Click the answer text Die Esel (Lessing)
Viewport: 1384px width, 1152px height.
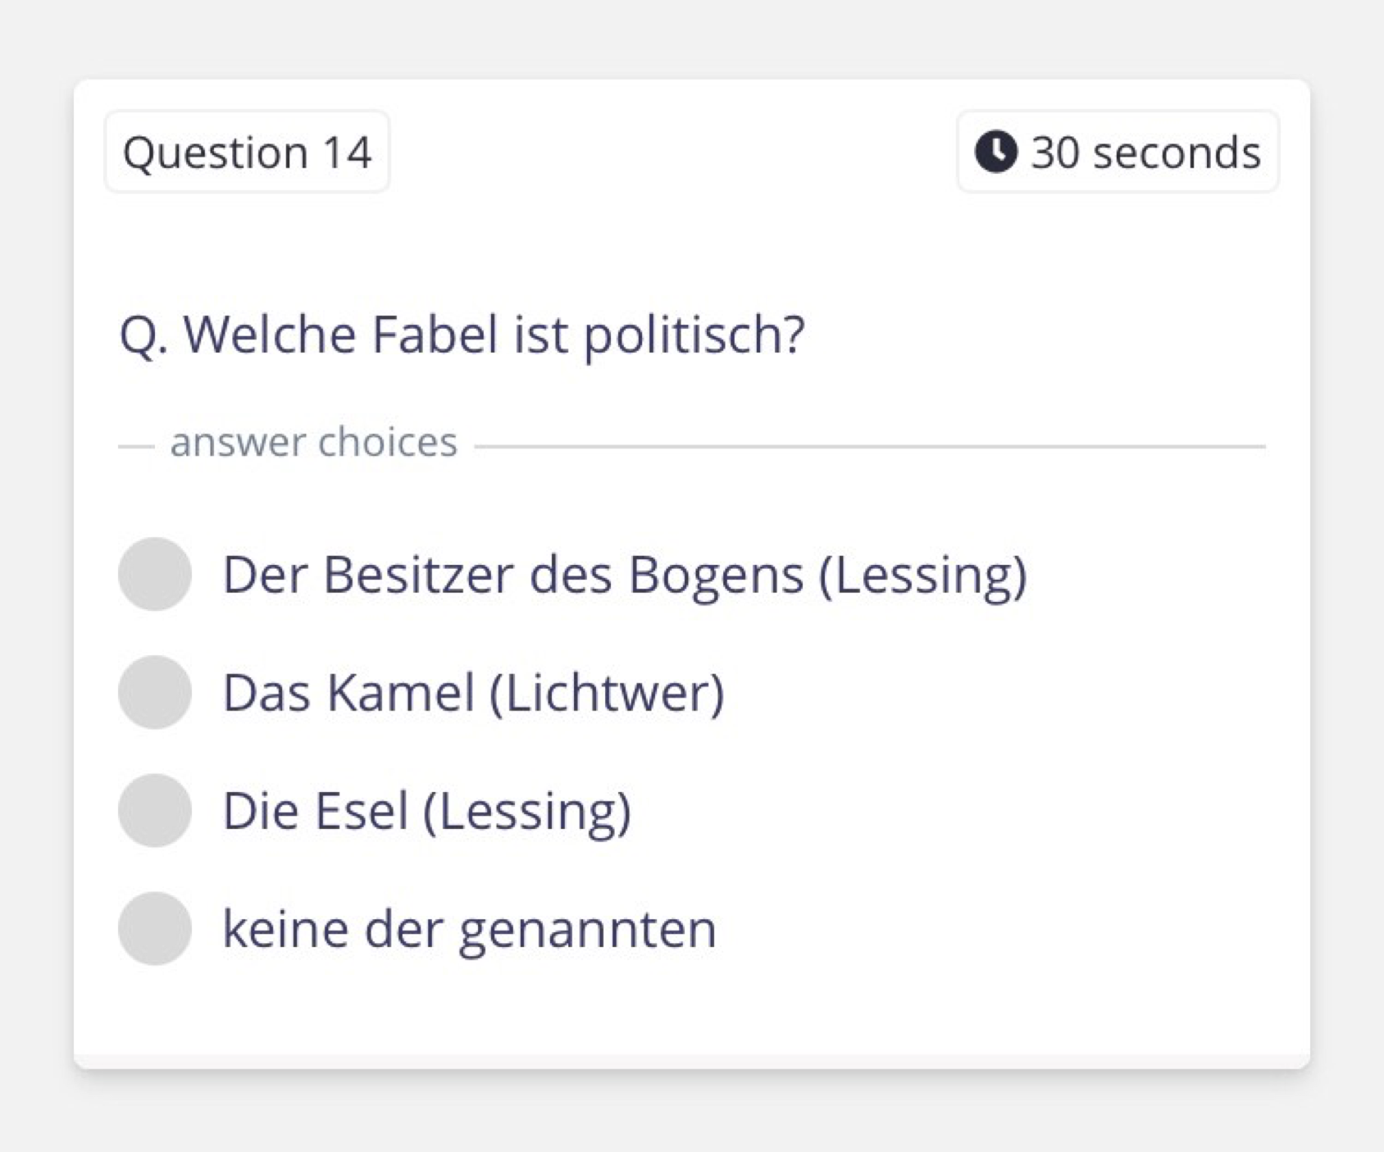pyautogui.click(x=427, y=811)
